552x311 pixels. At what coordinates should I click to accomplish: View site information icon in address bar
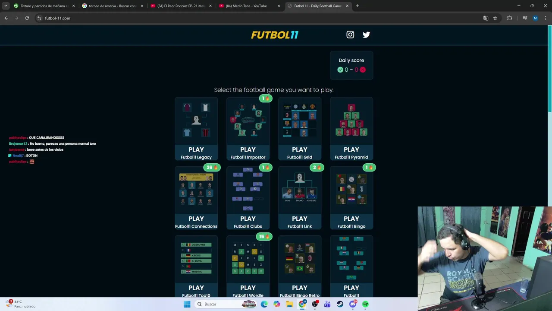tap(39, 18)
